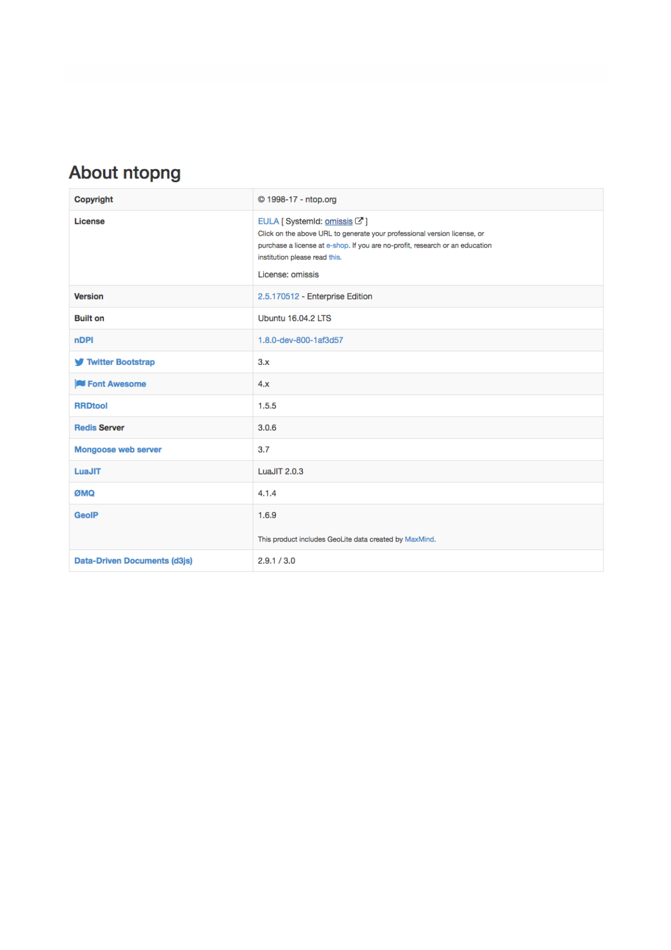Screen dimensions: 671x950
Task: Click the Font Awesome flag icon
Action: [80, 384]
